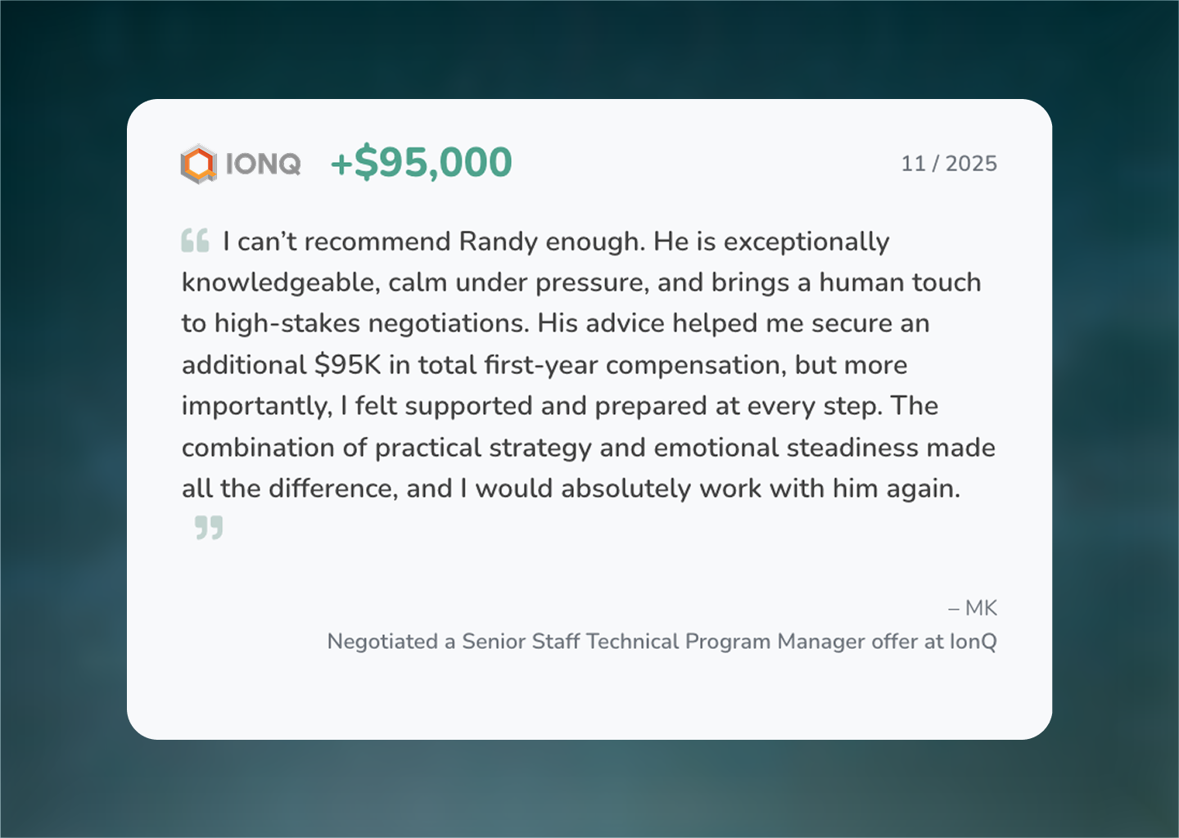Click the word "knowledgeable" in the quote
Viewport: 1179px width, 838px height.
click(279, 282)
